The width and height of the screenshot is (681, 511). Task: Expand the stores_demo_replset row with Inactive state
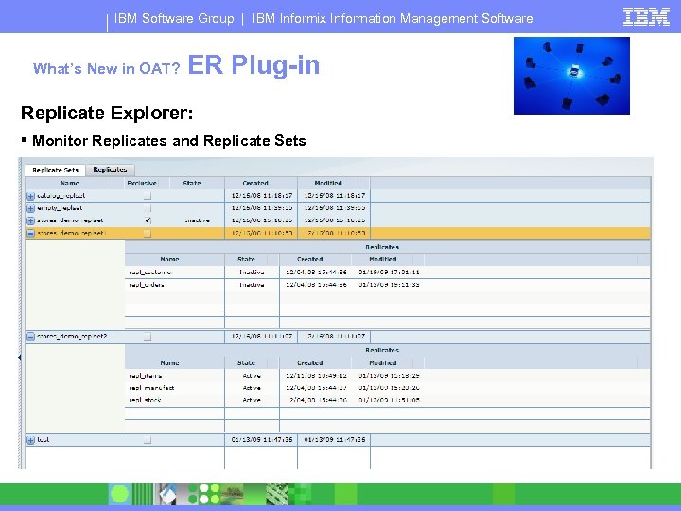[x=30, y=220]
